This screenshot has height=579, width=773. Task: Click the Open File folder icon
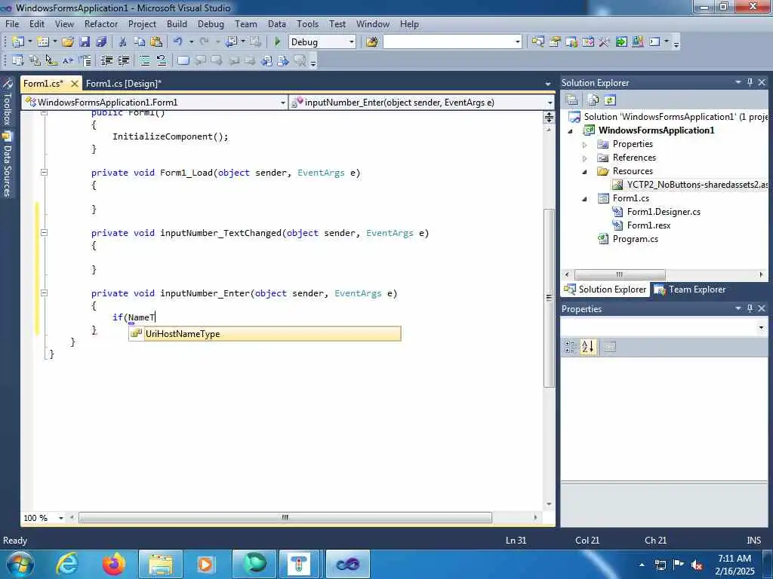click(68, 42)
